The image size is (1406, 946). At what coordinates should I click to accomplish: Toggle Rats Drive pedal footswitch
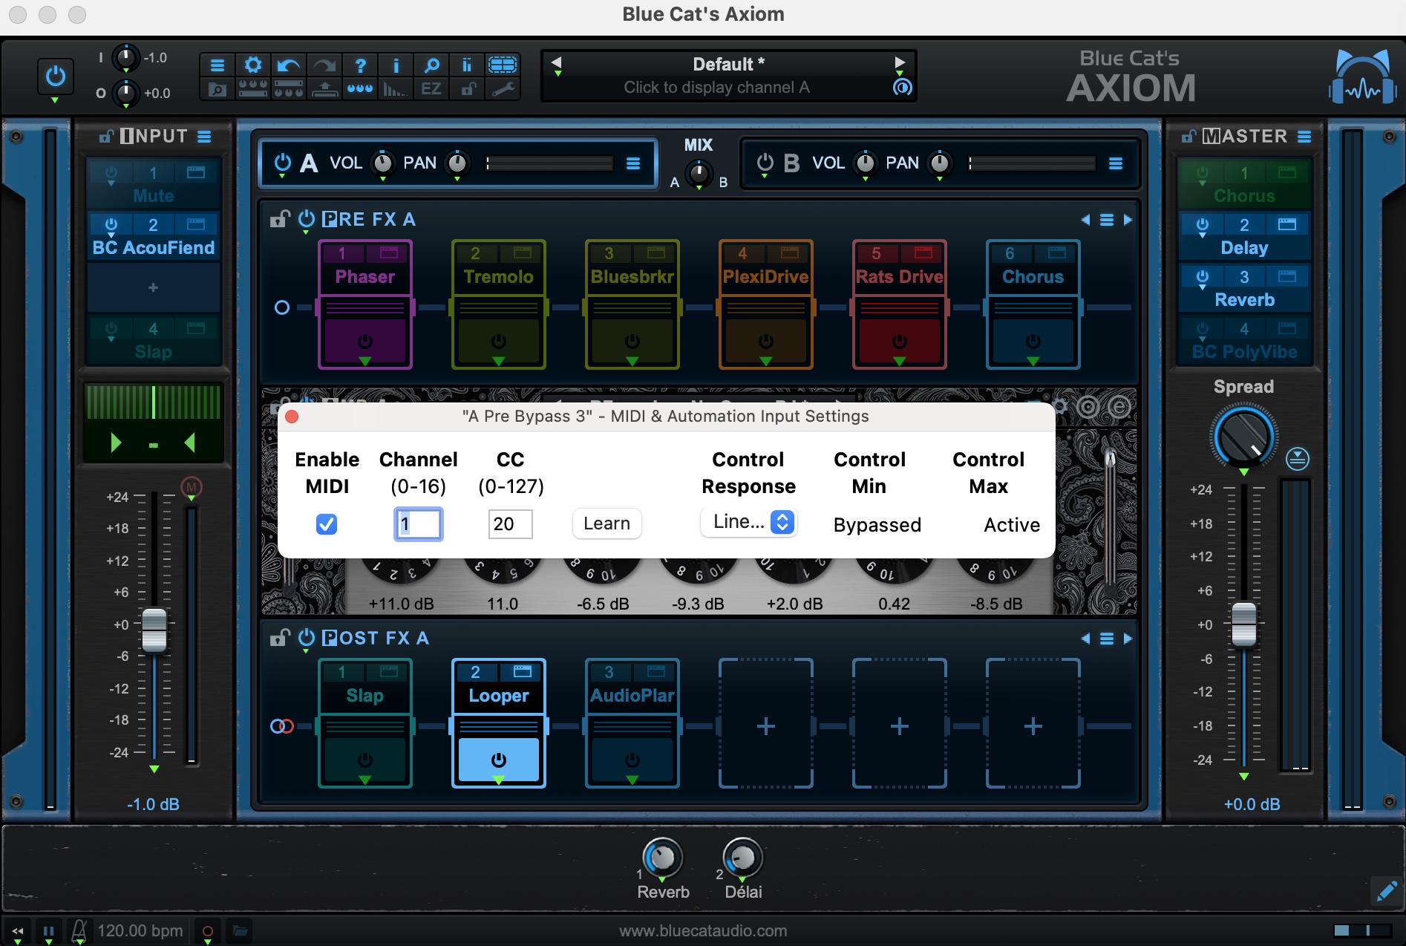point(899,341)
